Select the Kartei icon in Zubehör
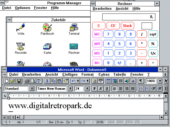The image size is (170, 127). point(47,48)
